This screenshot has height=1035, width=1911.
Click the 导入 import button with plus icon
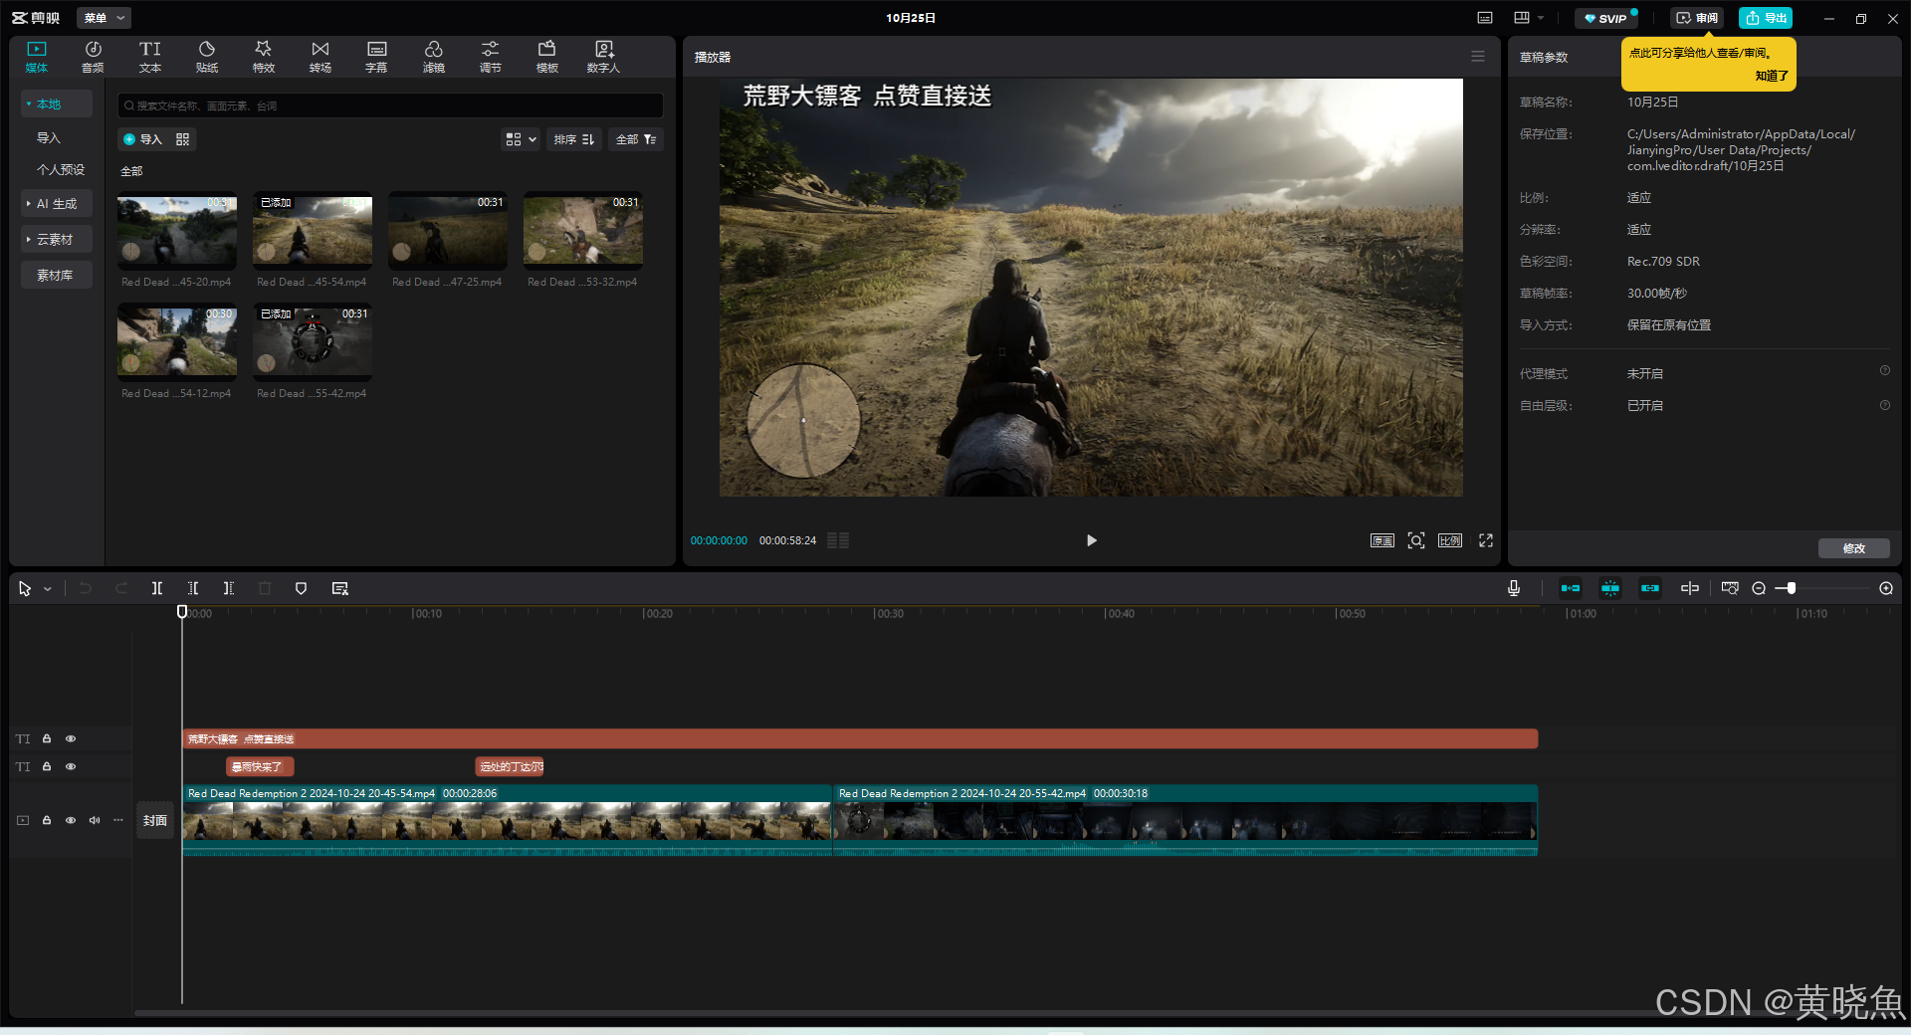point(142,139)
